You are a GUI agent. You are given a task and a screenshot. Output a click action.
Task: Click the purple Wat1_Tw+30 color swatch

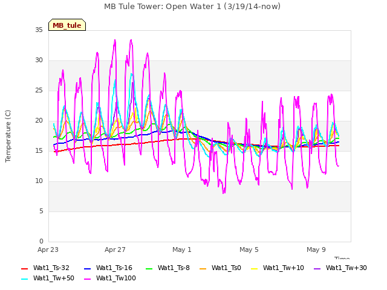317,268
